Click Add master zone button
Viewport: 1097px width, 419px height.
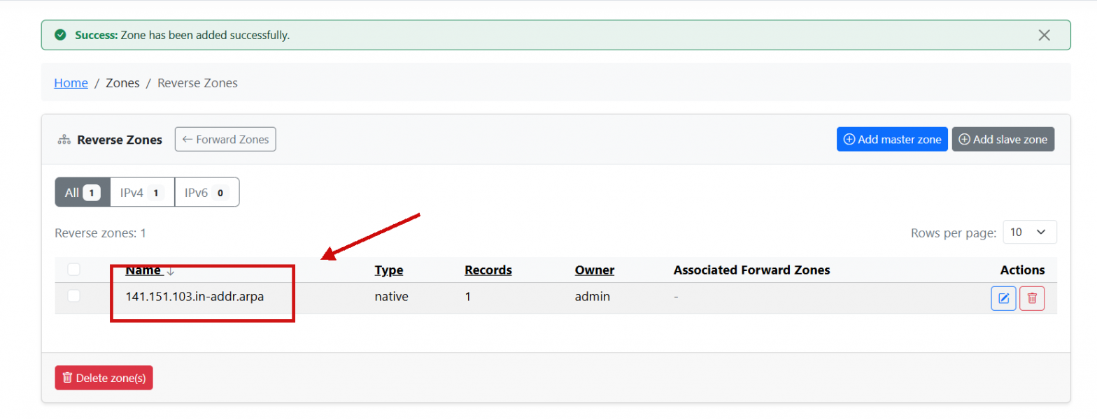(892, 139)
